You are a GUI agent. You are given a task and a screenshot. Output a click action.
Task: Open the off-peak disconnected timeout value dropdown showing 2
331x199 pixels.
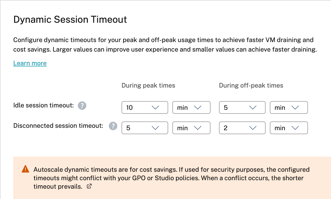click(x=242, y=128)
